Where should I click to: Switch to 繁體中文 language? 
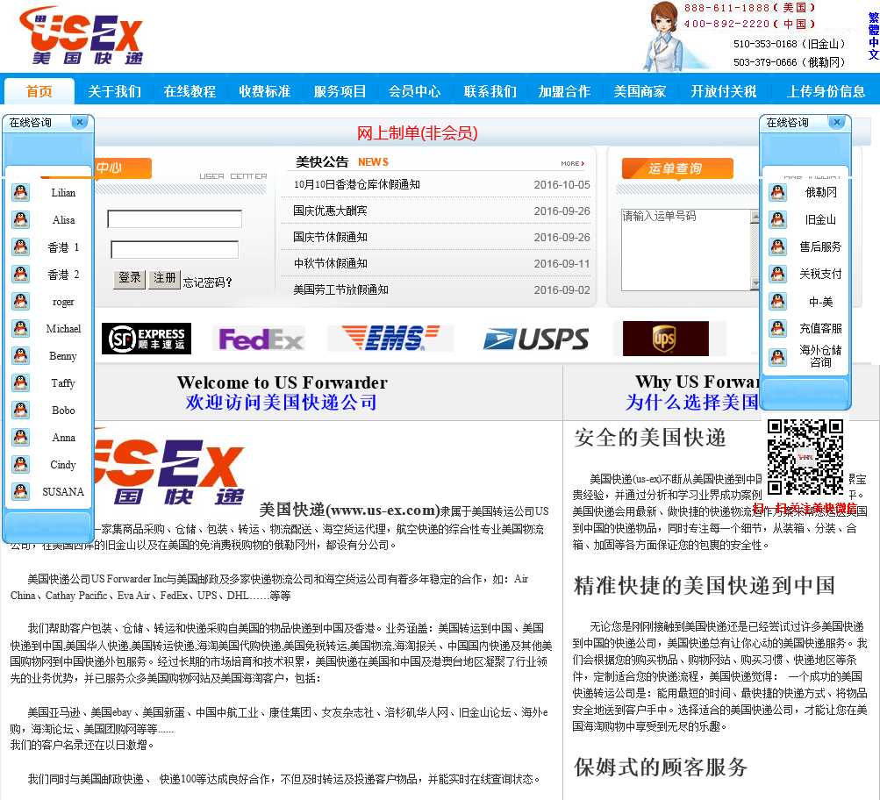click(x=873, y=37)
